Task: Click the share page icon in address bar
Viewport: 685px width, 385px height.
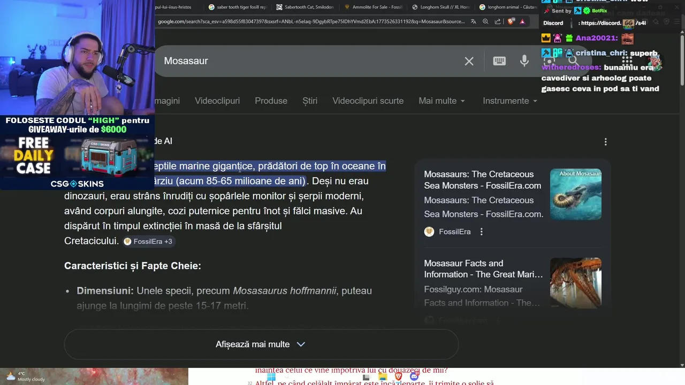Action: point(498,21)
